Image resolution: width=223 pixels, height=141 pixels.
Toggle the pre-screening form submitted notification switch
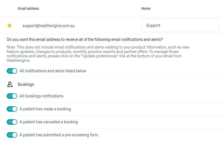pos(12,135)
